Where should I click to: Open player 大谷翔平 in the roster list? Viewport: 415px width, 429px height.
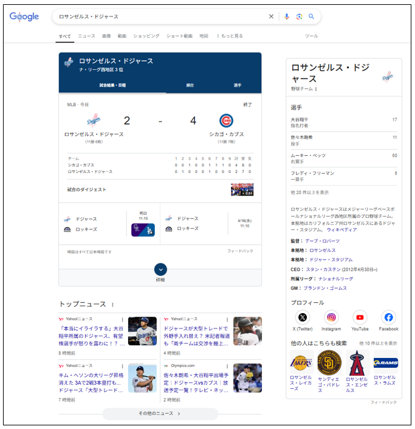click(344, 123)
